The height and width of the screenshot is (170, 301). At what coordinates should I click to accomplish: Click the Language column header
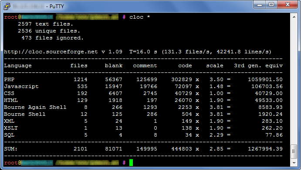[x=18, y=65]
